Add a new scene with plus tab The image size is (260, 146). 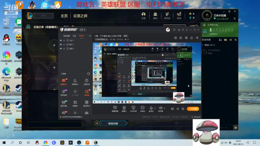pos(90,36)
